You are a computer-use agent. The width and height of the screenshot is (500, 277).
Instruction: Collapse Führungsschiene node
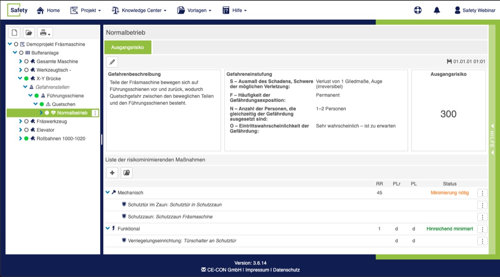pos(30,95)
